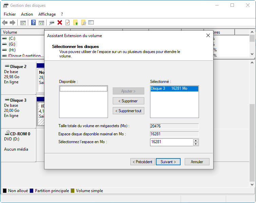Image resolution: width=256 pixels, height=203 pixels.
Task: Close the Assistant Extension du volume dialog
Action: coord(208,35)
